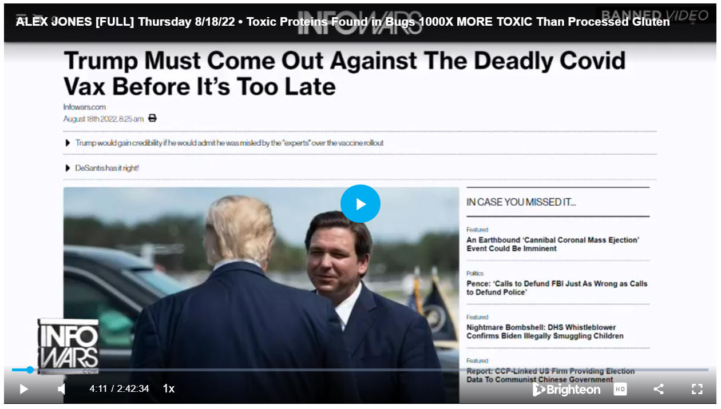Change the 1x playback speed

point(168,389)
